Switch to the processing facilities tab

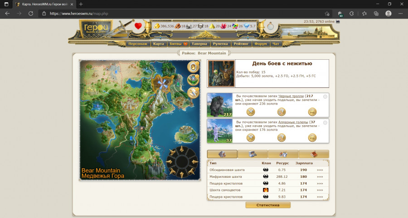point(253,154)
